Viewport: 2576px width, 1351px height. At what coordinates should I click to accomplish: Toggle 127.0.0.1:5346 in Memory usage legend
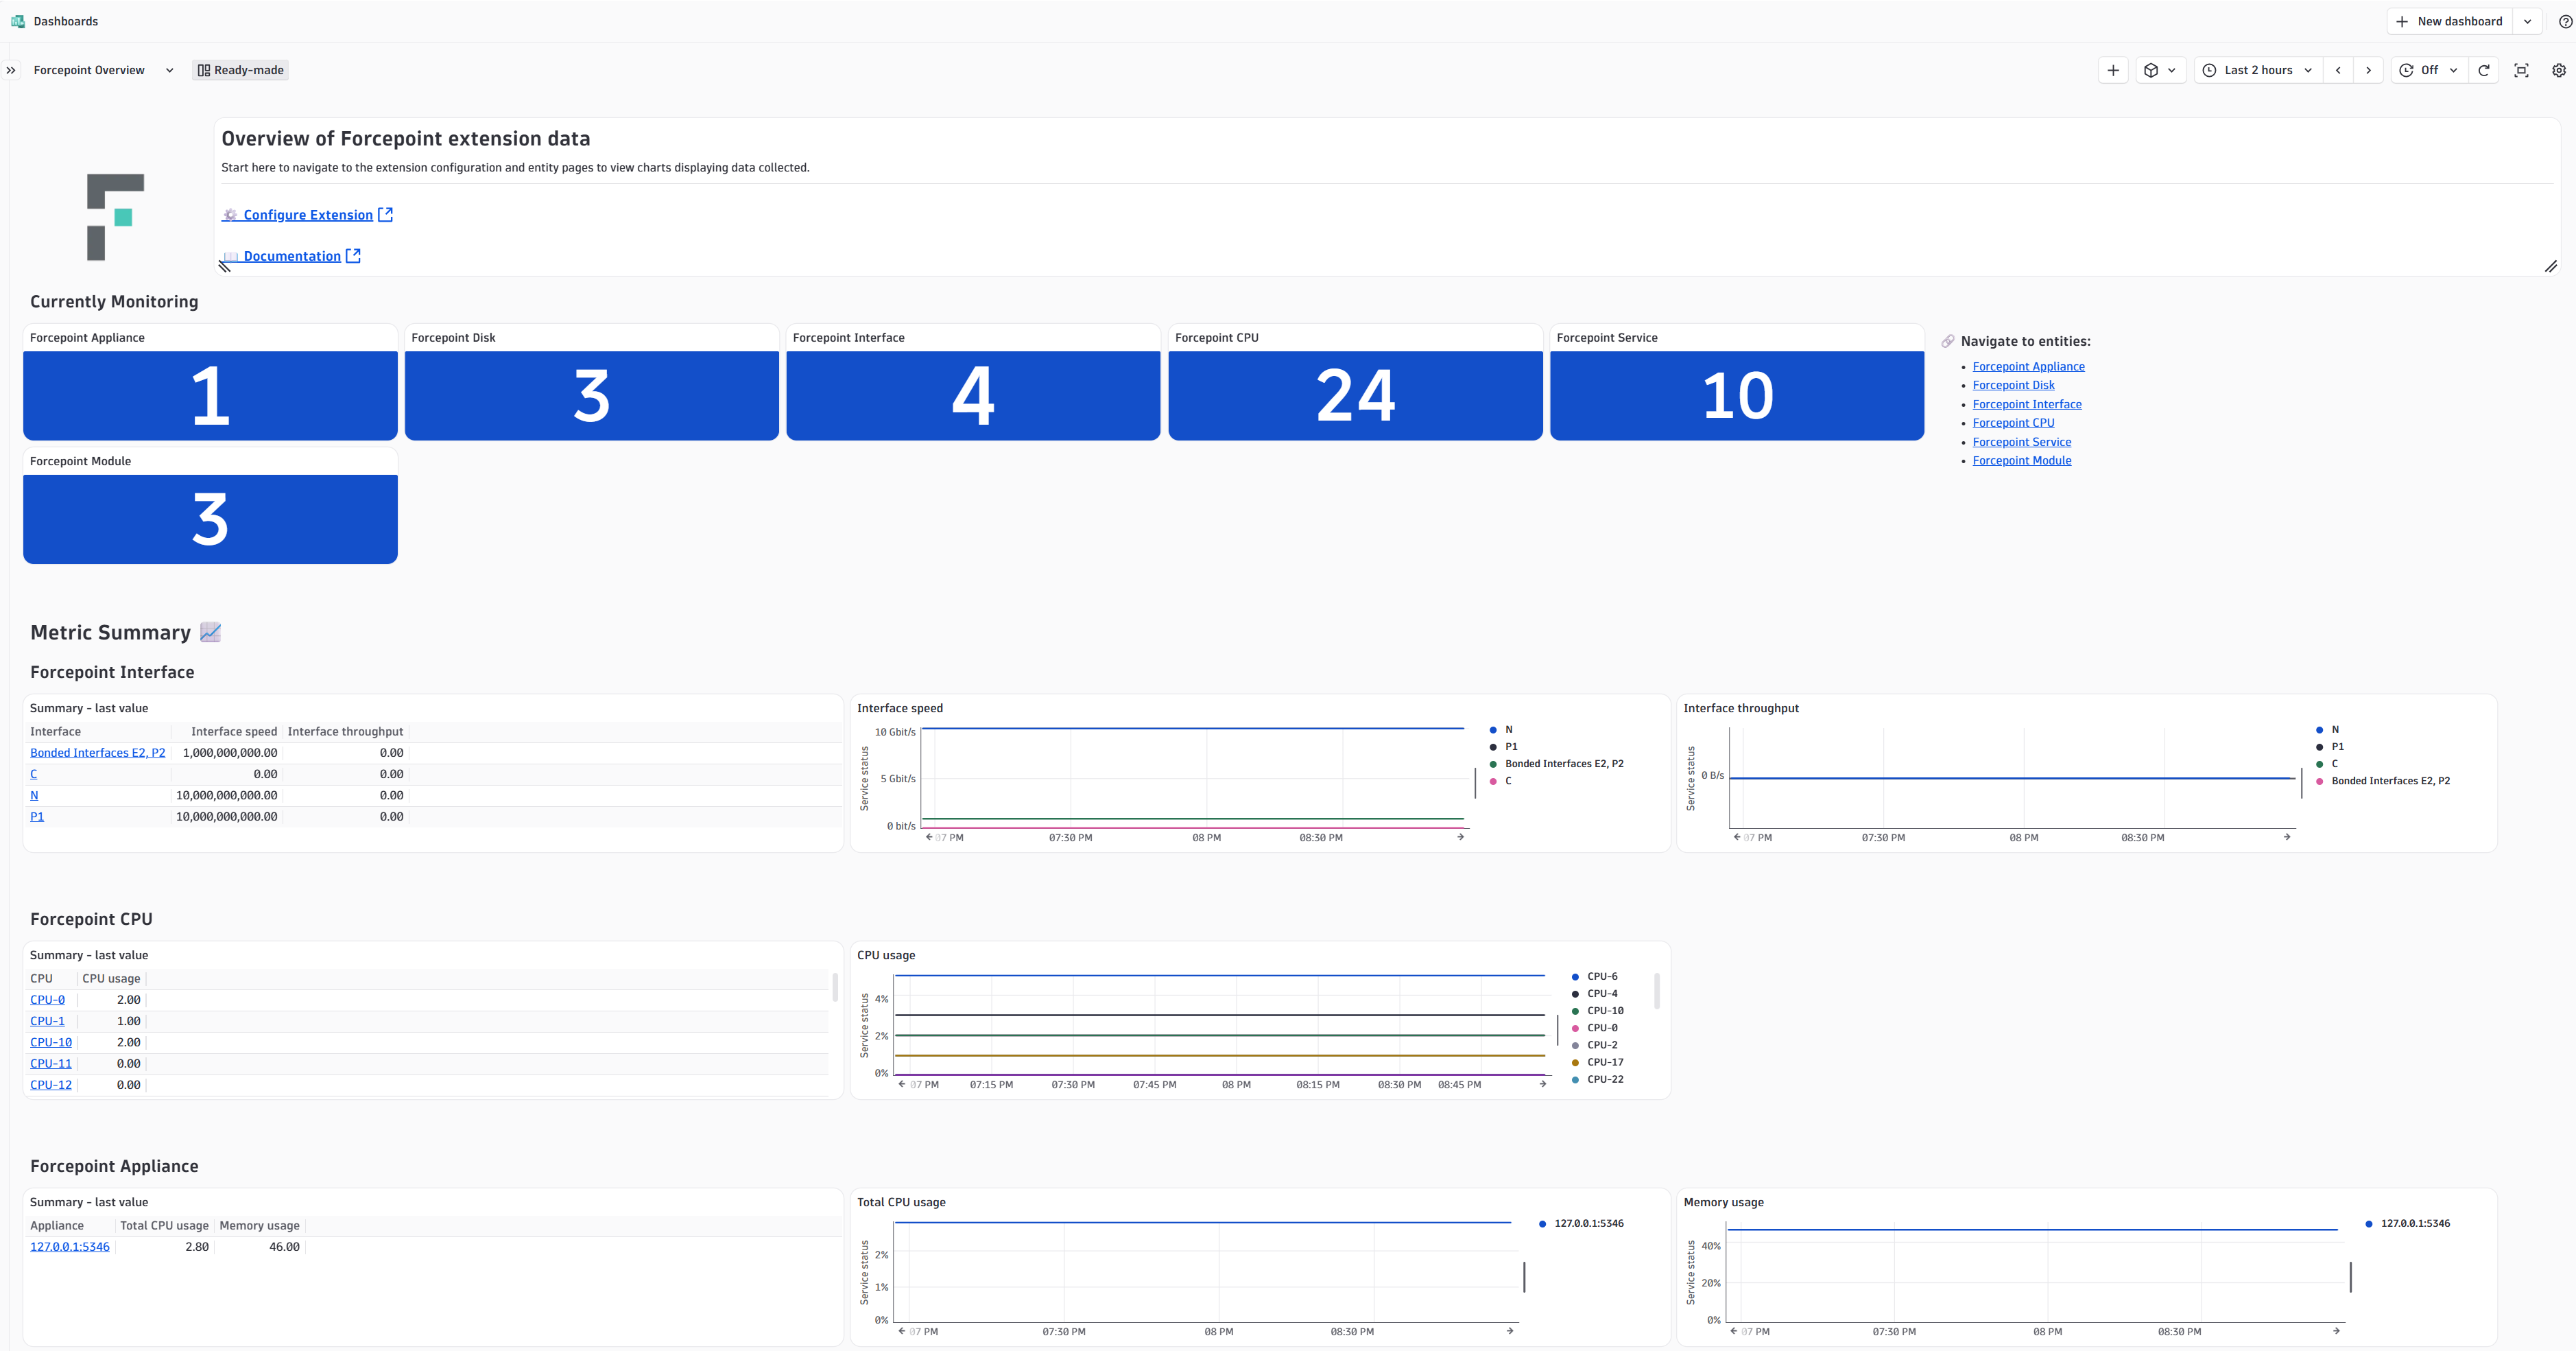tap(2407, 1224)
